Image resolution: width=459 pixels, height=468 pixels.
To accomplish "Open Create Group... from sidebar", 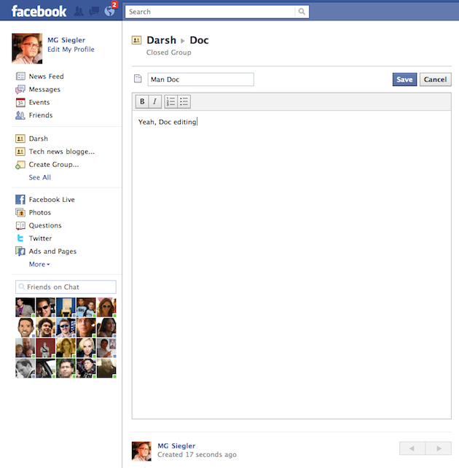I will (54, 165).
